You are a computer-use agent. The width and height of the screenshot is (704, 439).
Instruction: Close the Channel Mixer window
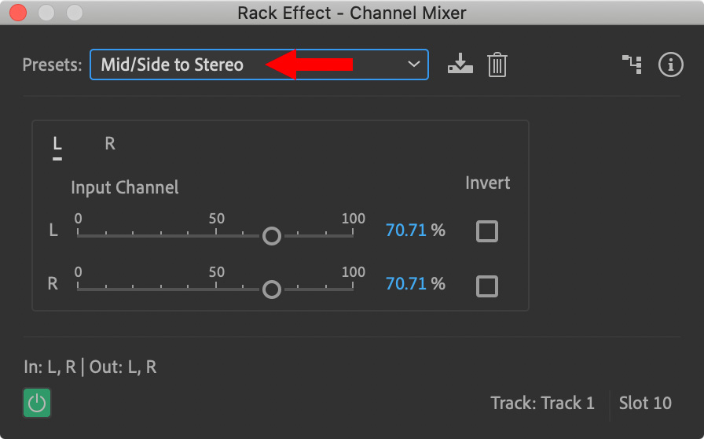[x=18, y=13]
